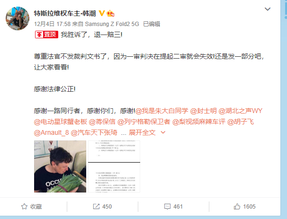The height and width of the screenshot is (219, 287).
Task: Open the post options chevron menu
Action: [x=268, y=9]
